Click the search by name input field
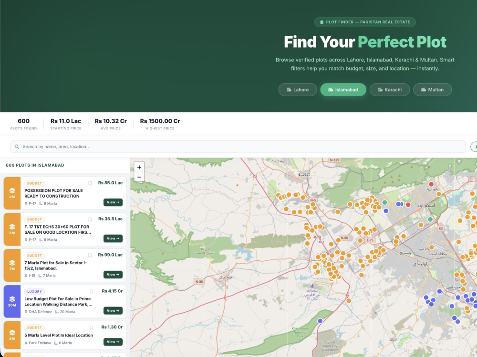Screen dimensions: 477x357 pos(238,147)
